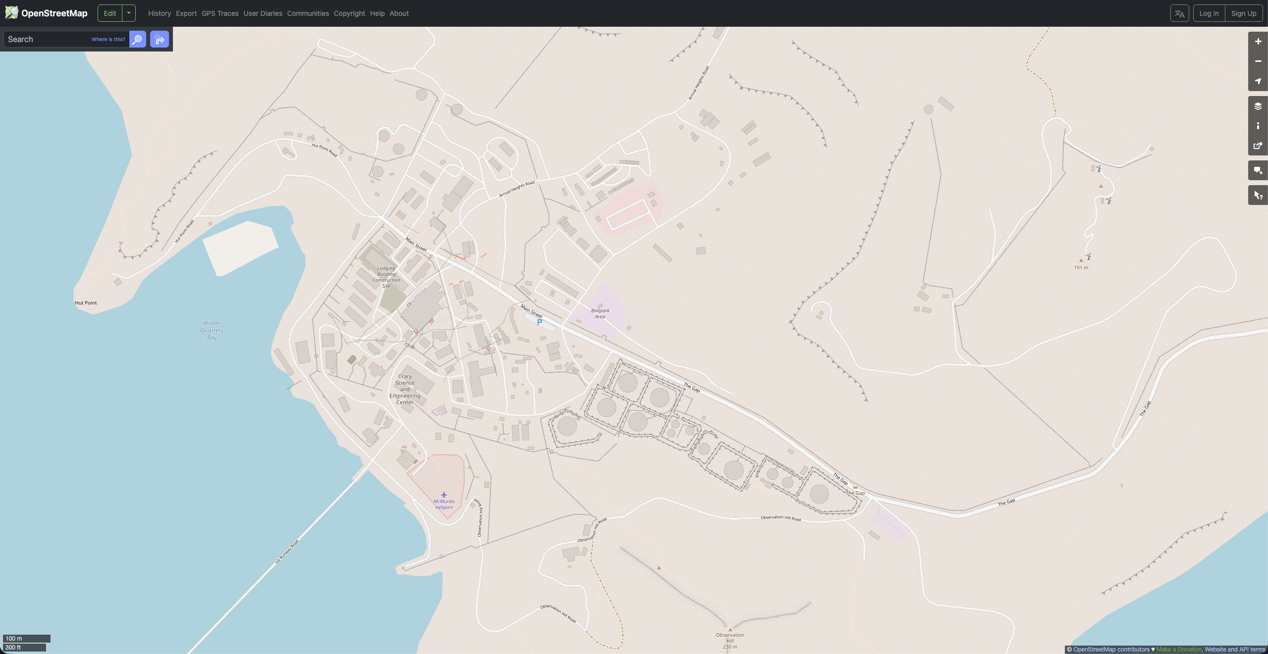Open the Map Key info icon
1268x654 pixels.
(1258, 126)
